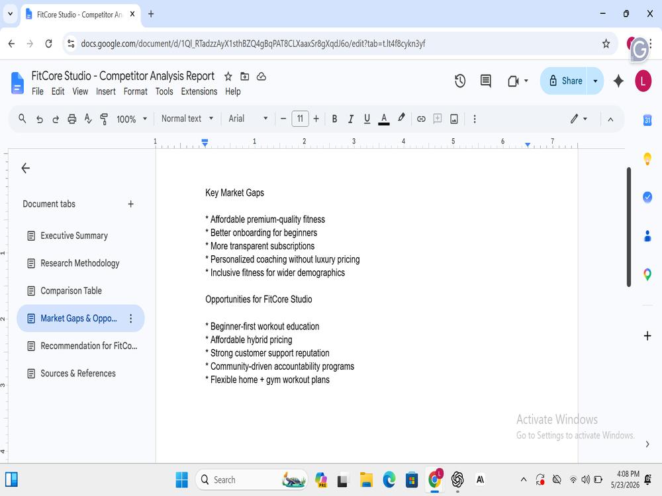The height and width of the screenshot is (496, 662).
Task: Open the Recommendation for FitCo... tab
Action: tap(80, 346)
